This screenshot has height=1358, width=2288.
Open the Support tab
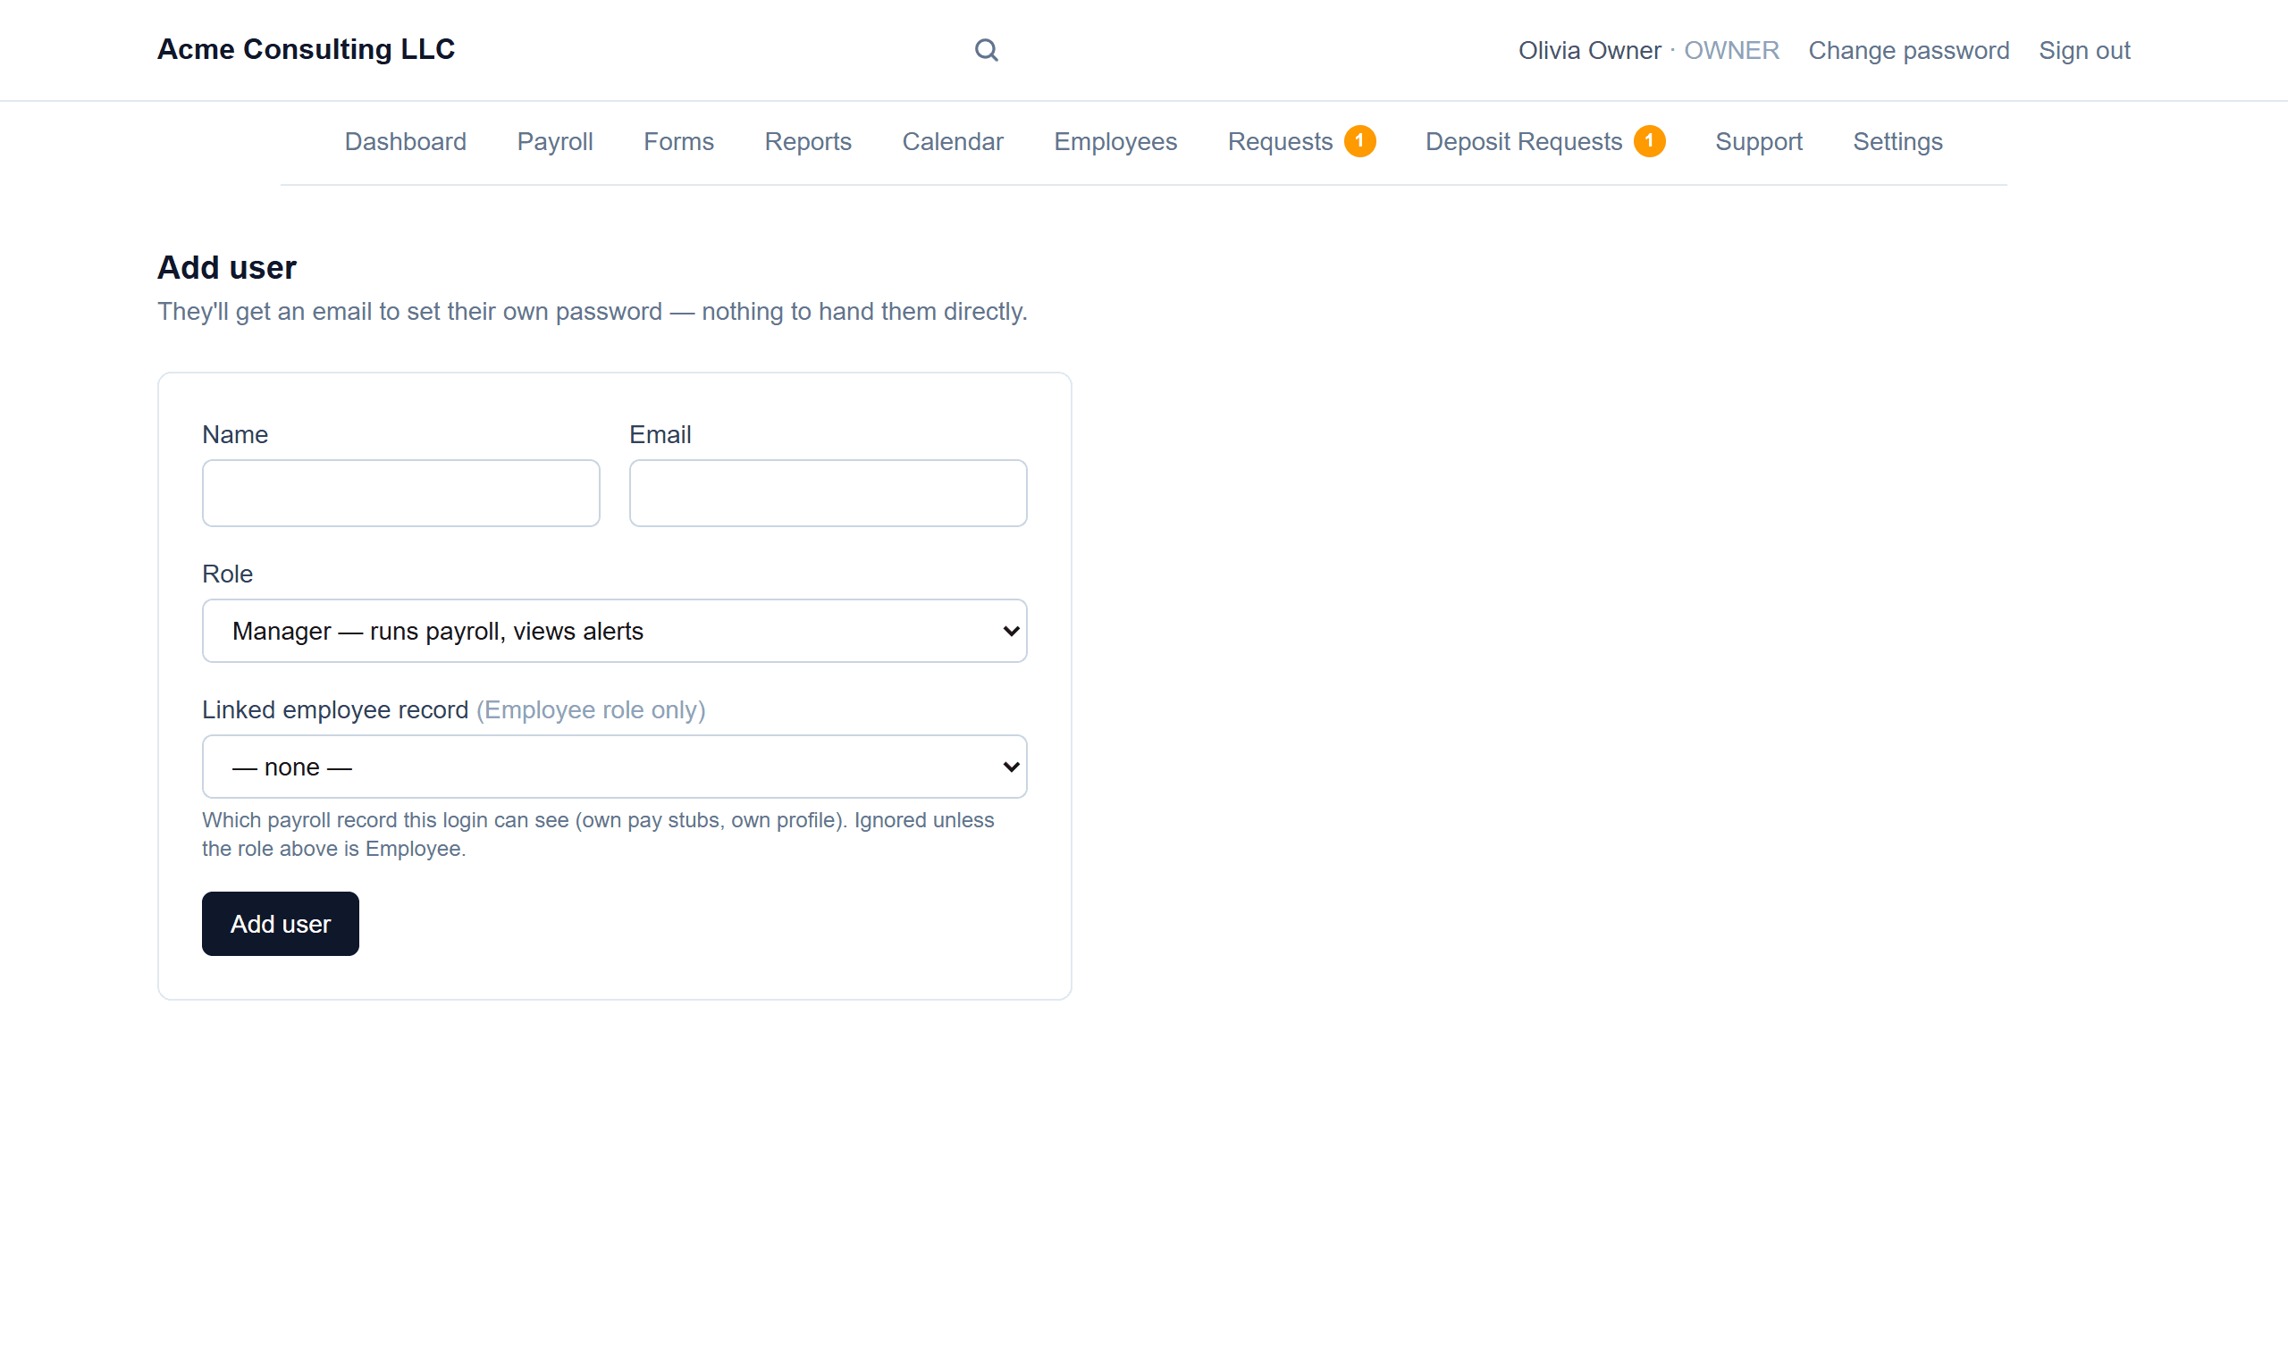click(1758, 142)
